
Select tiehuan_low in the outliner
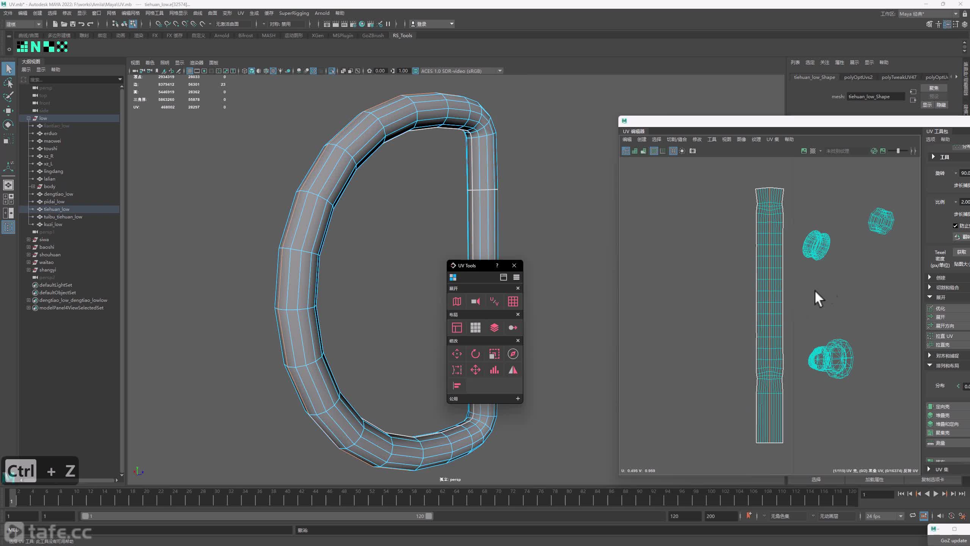tap(56, 209)
